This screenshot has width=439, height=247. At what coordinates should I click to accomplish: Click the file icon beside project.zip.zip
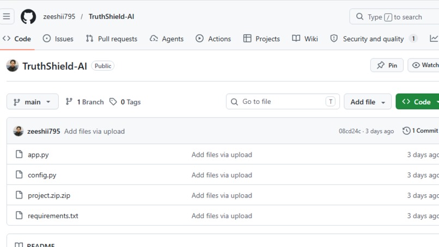(19, 195)
